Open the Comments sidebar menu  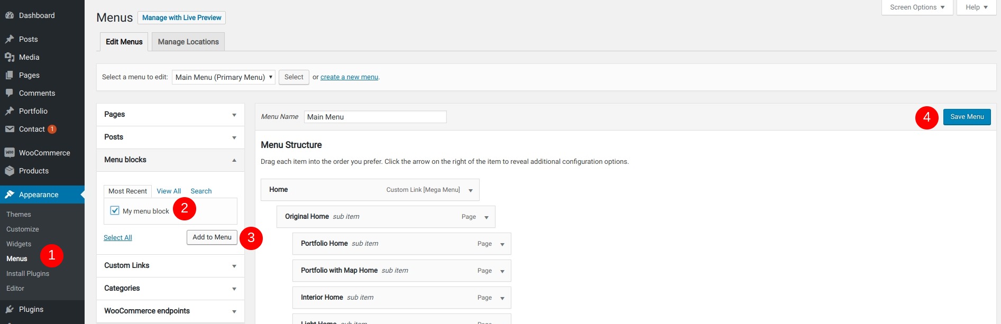click(x=42, y=93)
